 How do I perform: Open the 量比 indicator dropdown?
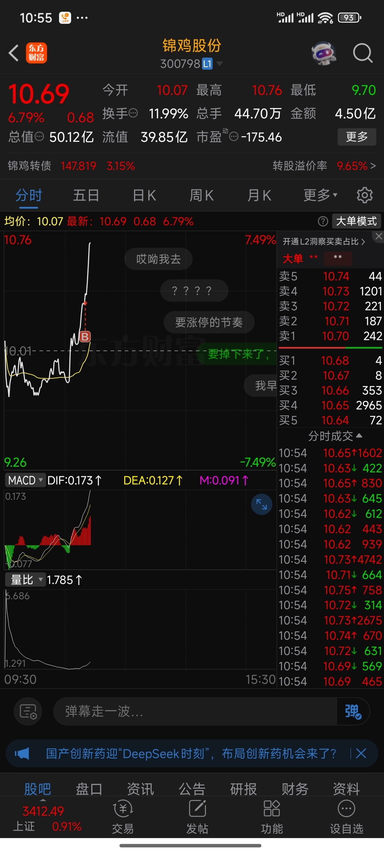(x=25, y=580)
